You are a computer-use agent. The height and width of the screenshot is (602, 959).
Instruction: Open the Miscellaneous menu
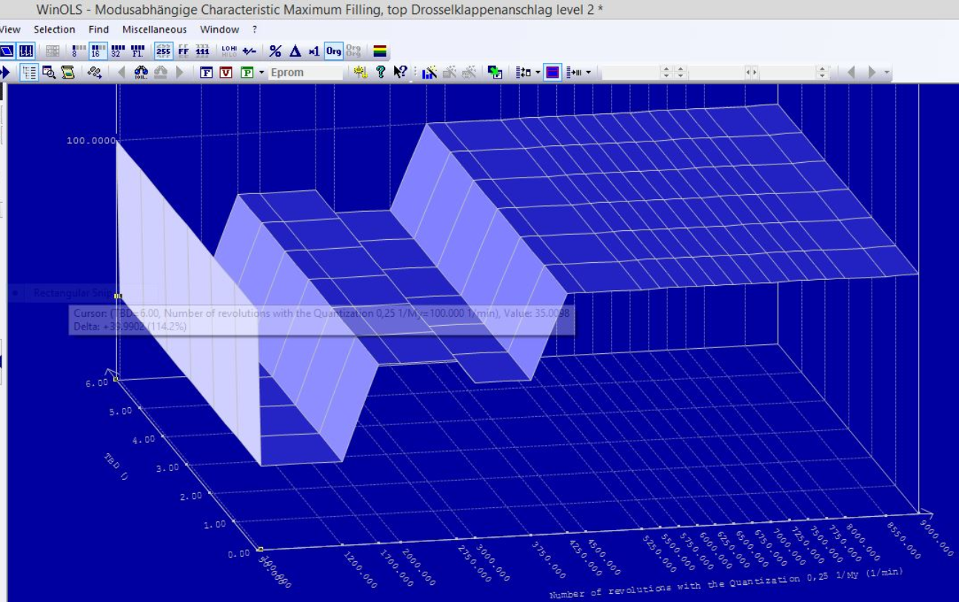(153, 30)
